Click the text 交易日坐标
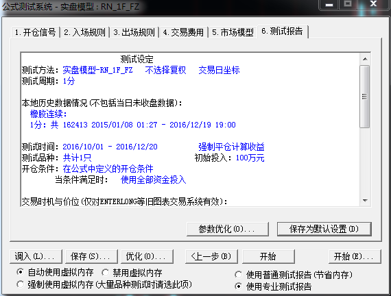 click(x=220, y=70)
